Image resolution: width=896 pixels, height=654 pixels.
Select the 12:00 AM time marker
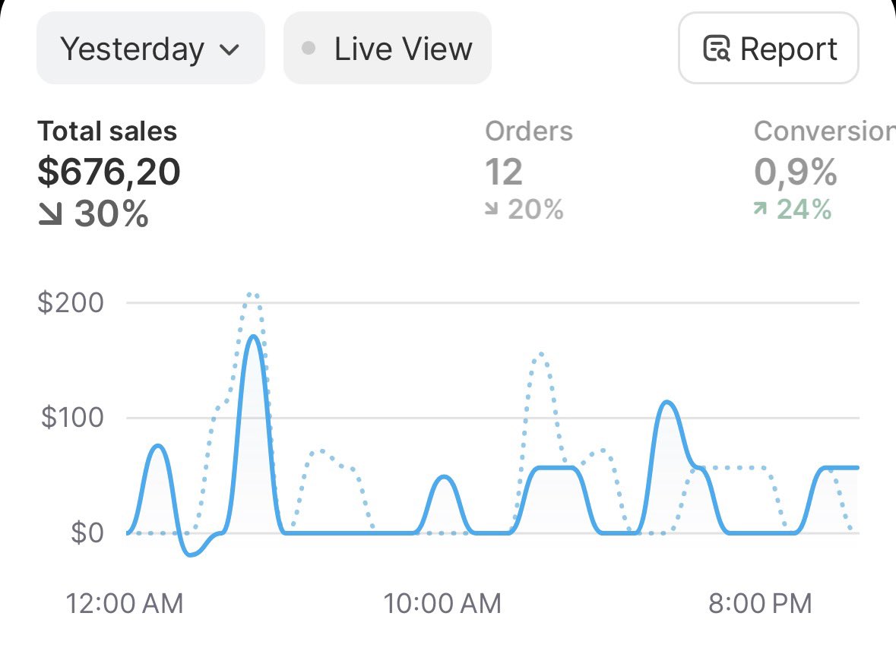pos(125,605)
